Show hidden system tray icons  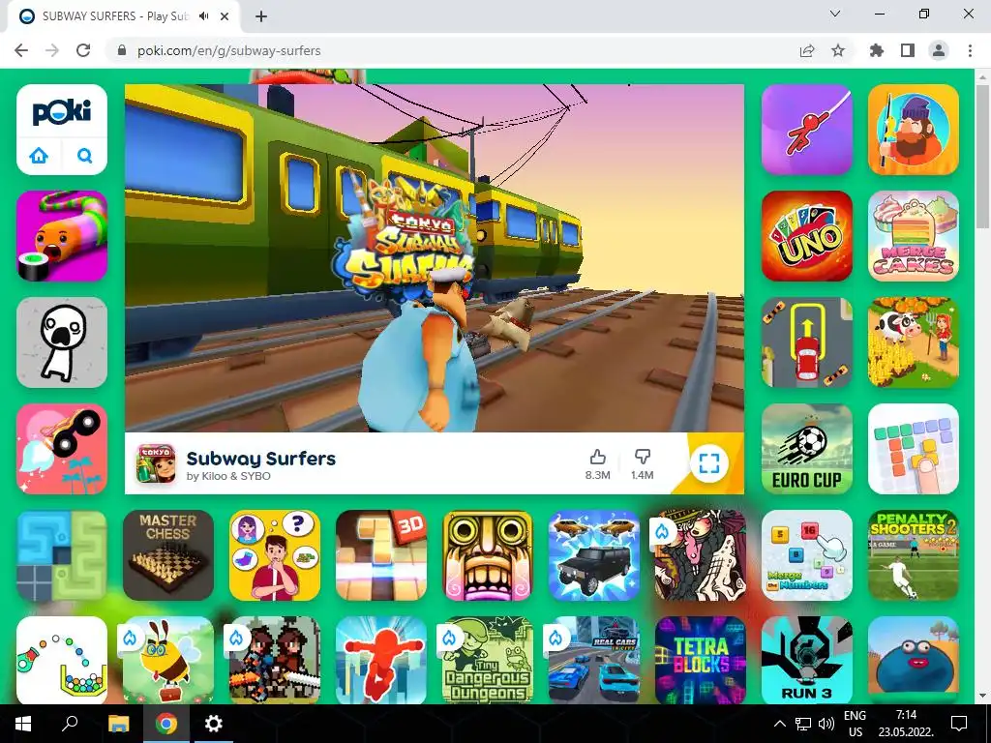coord(780,724)
